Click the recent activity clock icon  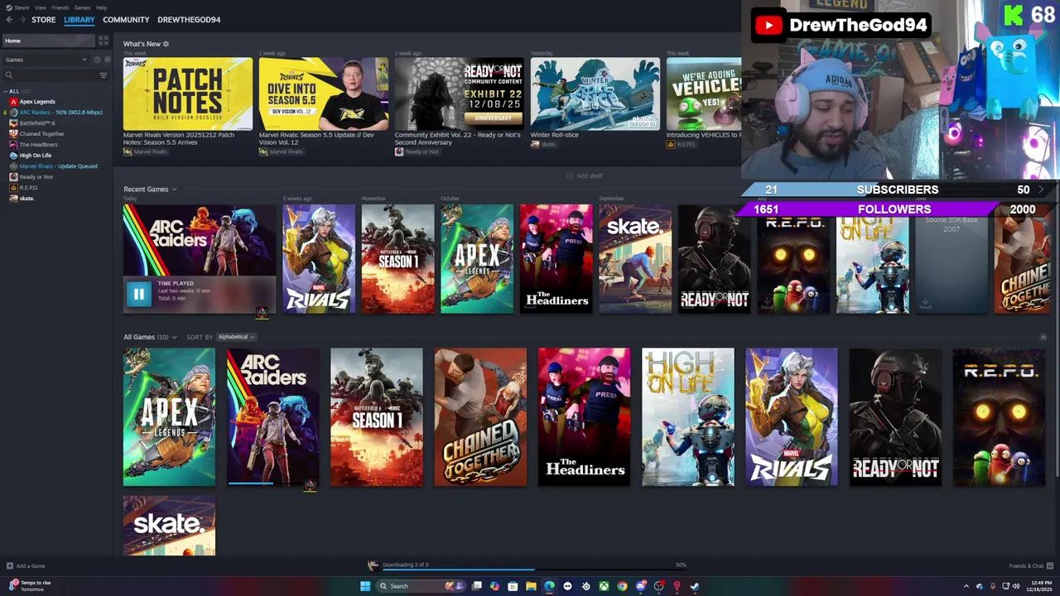[97, 60]
